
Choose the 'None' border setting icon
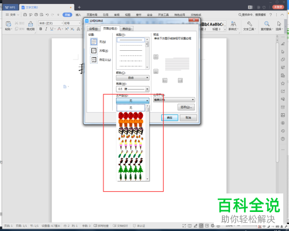click(x=94, y=42)
